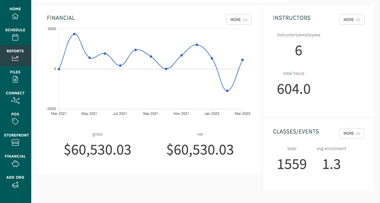Click MORE button in Financial panel
The width and height of the screenshot is (380, 203).
point(239,20)
